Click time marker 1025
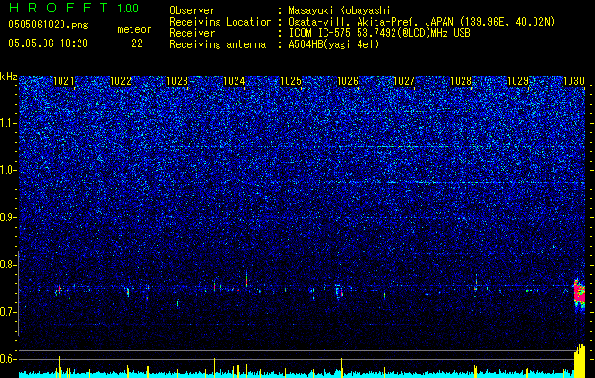 pyautogui.click(x=291, y=81)
